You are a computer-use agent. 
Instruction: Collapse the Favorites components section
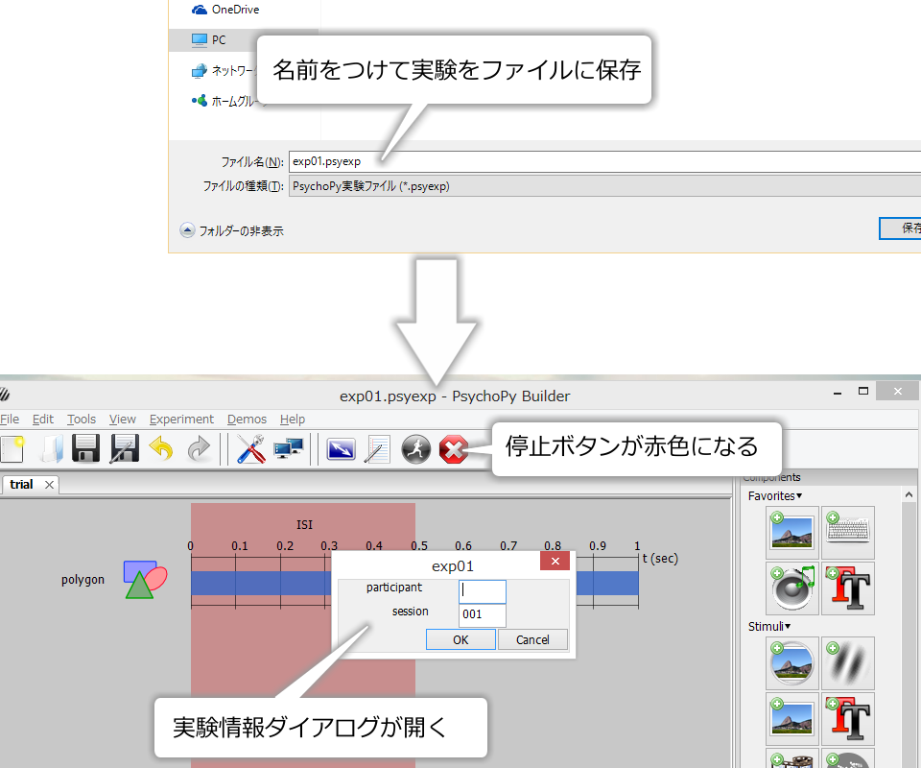[775, 496]
